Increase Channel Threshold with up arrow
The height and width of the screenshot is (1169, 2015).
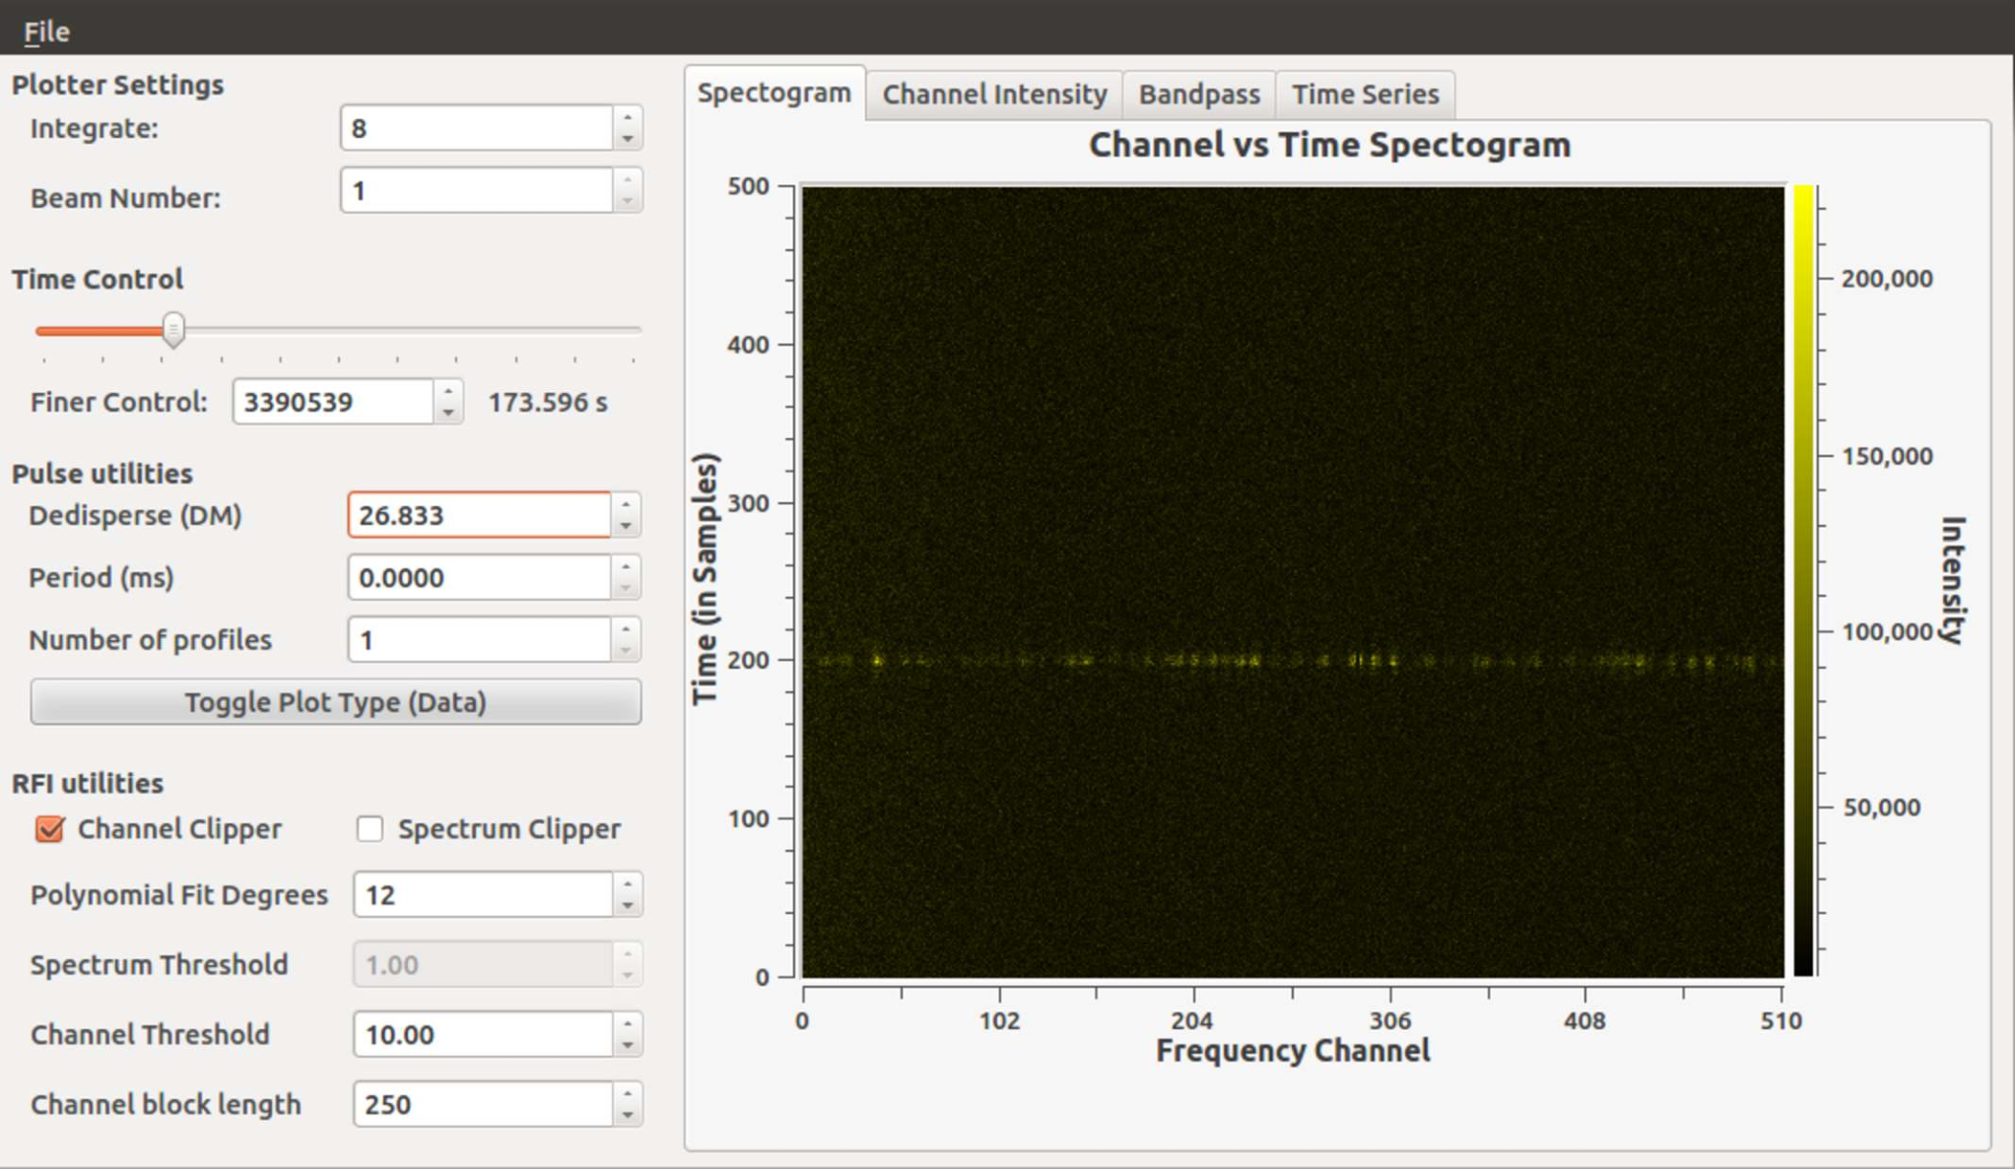tap(628, 1023)
